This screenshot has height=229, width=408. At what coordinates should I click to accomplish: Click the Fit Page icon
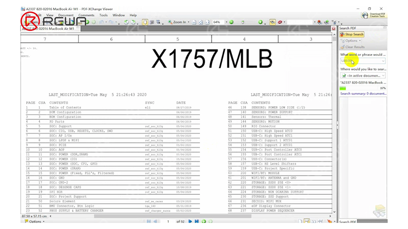[x=200, y=22]
